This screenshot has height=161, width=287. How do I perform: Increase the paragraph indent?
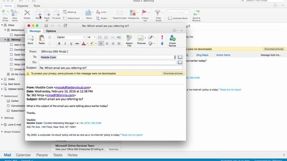[x=119, y=37]
